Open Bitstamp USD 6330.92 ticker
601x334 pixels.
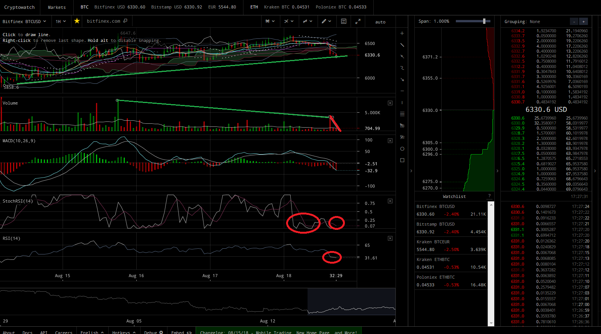177,7
